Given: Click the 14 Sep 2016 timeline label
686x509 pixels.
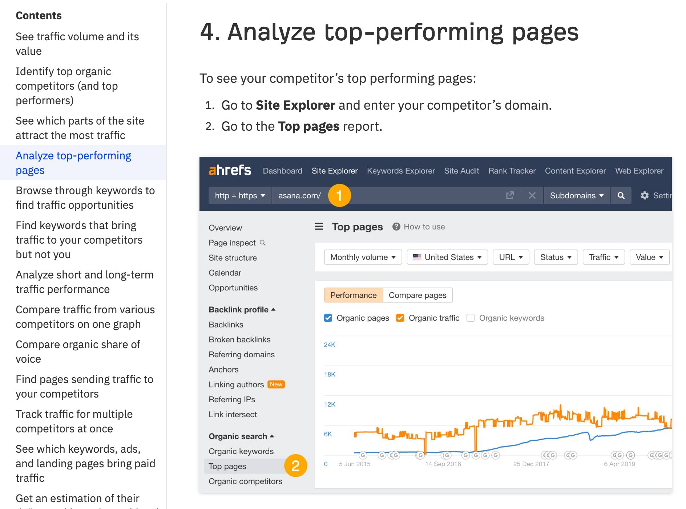Looking at the screenshot, I should 443,464.
